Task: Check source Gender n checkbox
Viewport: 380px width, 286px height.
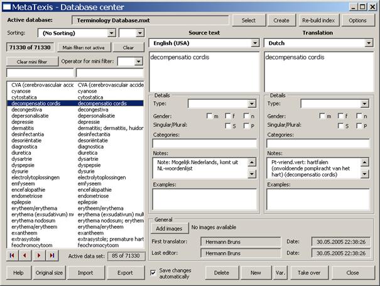Action: pos(246,116)
